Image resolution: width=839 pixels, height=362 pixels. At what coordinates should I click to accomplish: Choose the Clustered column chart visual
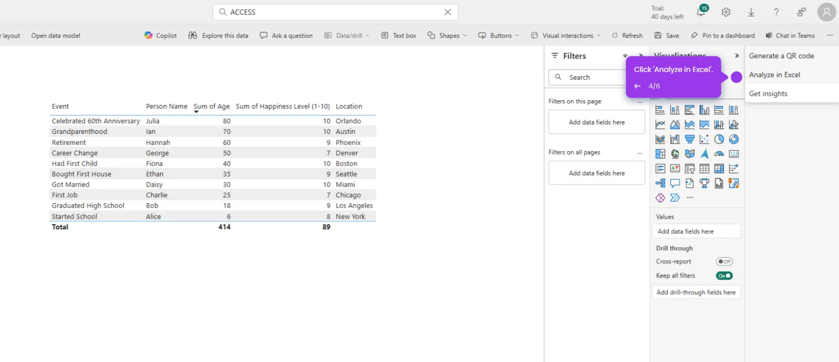click(x=704, y=110)
